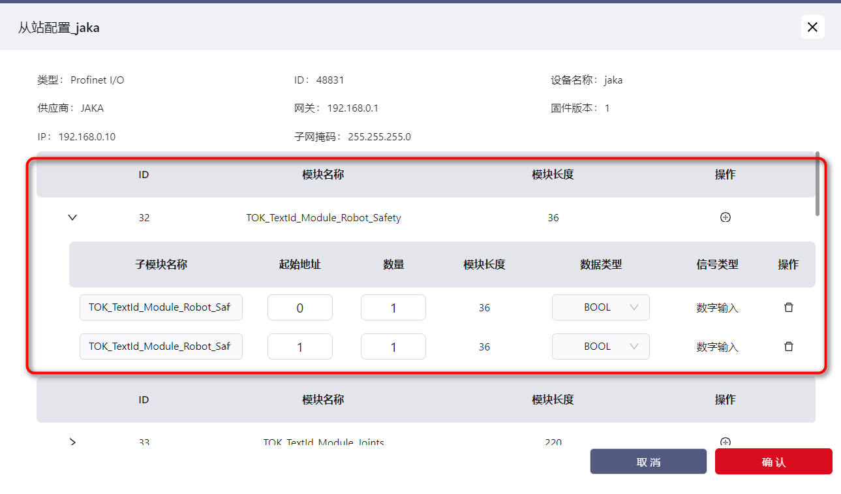This screenshot has height=494, width=841.
Task: Edit the first submodule name field
Action: click(x=161, y=307)
